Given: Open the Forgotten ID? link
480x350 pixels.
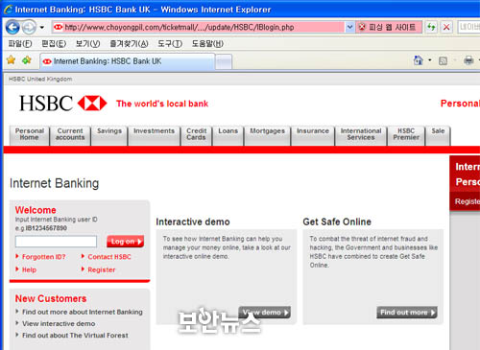Looking at the screenshot, I should pos(43,257).
